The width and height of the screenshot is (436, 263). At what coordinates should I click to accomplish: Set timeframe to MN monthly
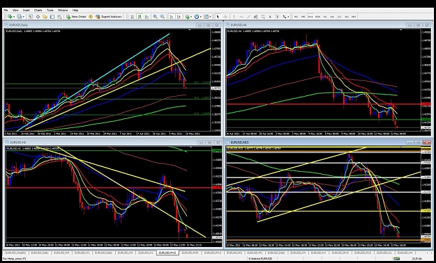point(354,17)
